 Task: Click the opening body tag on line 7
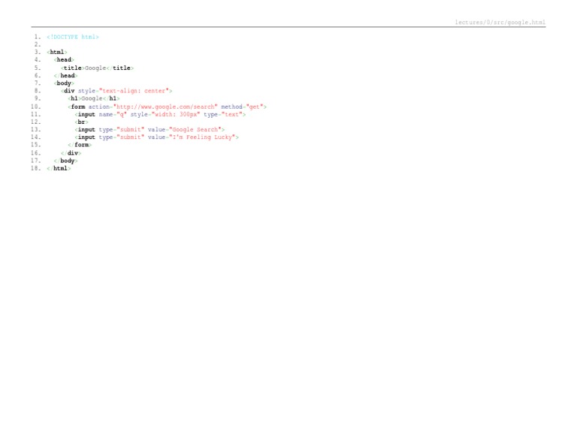(x=64, y=83)
